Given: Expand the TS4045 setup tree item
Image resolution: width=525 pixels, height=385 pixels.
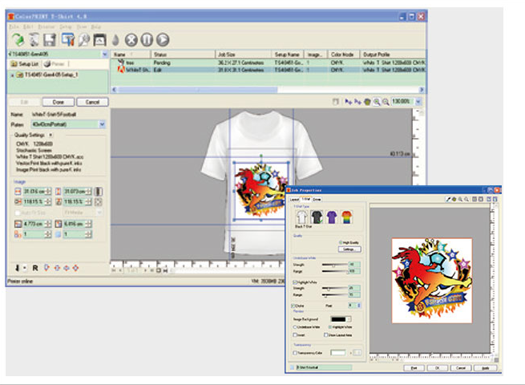Looking at the screenshot, I should pyautogui.click(x=11, y=75).
